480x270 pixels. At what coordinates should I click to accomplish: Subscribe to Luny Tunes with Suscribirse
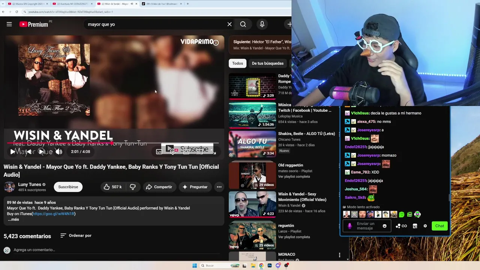coord(68,187)
